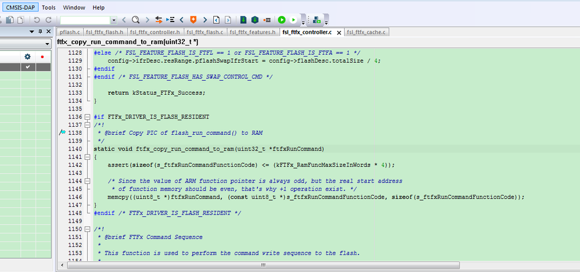The height and width of the screenshot is (272, 580).
Task: Toggle the checkmark in the selected workspace row
Action: click(x=28, y=67)
